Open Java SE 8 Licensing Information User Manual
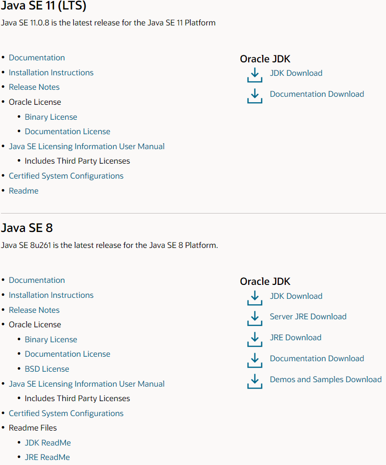 click(86, 384)
